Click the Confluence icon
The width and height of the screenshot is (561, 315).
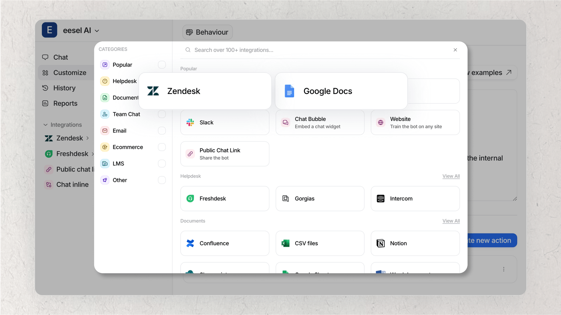[190, 243]
